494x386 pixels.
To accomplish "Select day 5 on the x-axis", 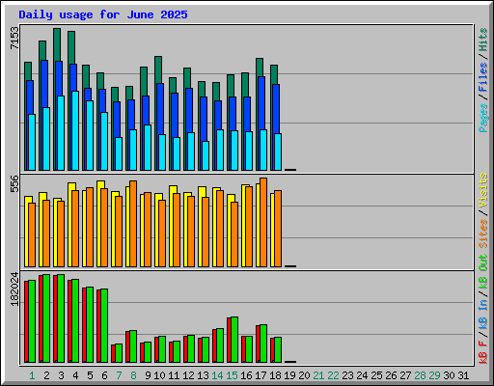I will tap(90, 375).
